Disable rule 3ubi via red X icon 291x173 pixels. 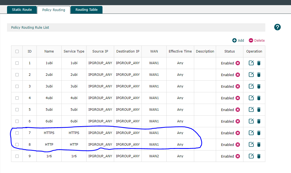point(237,86)
